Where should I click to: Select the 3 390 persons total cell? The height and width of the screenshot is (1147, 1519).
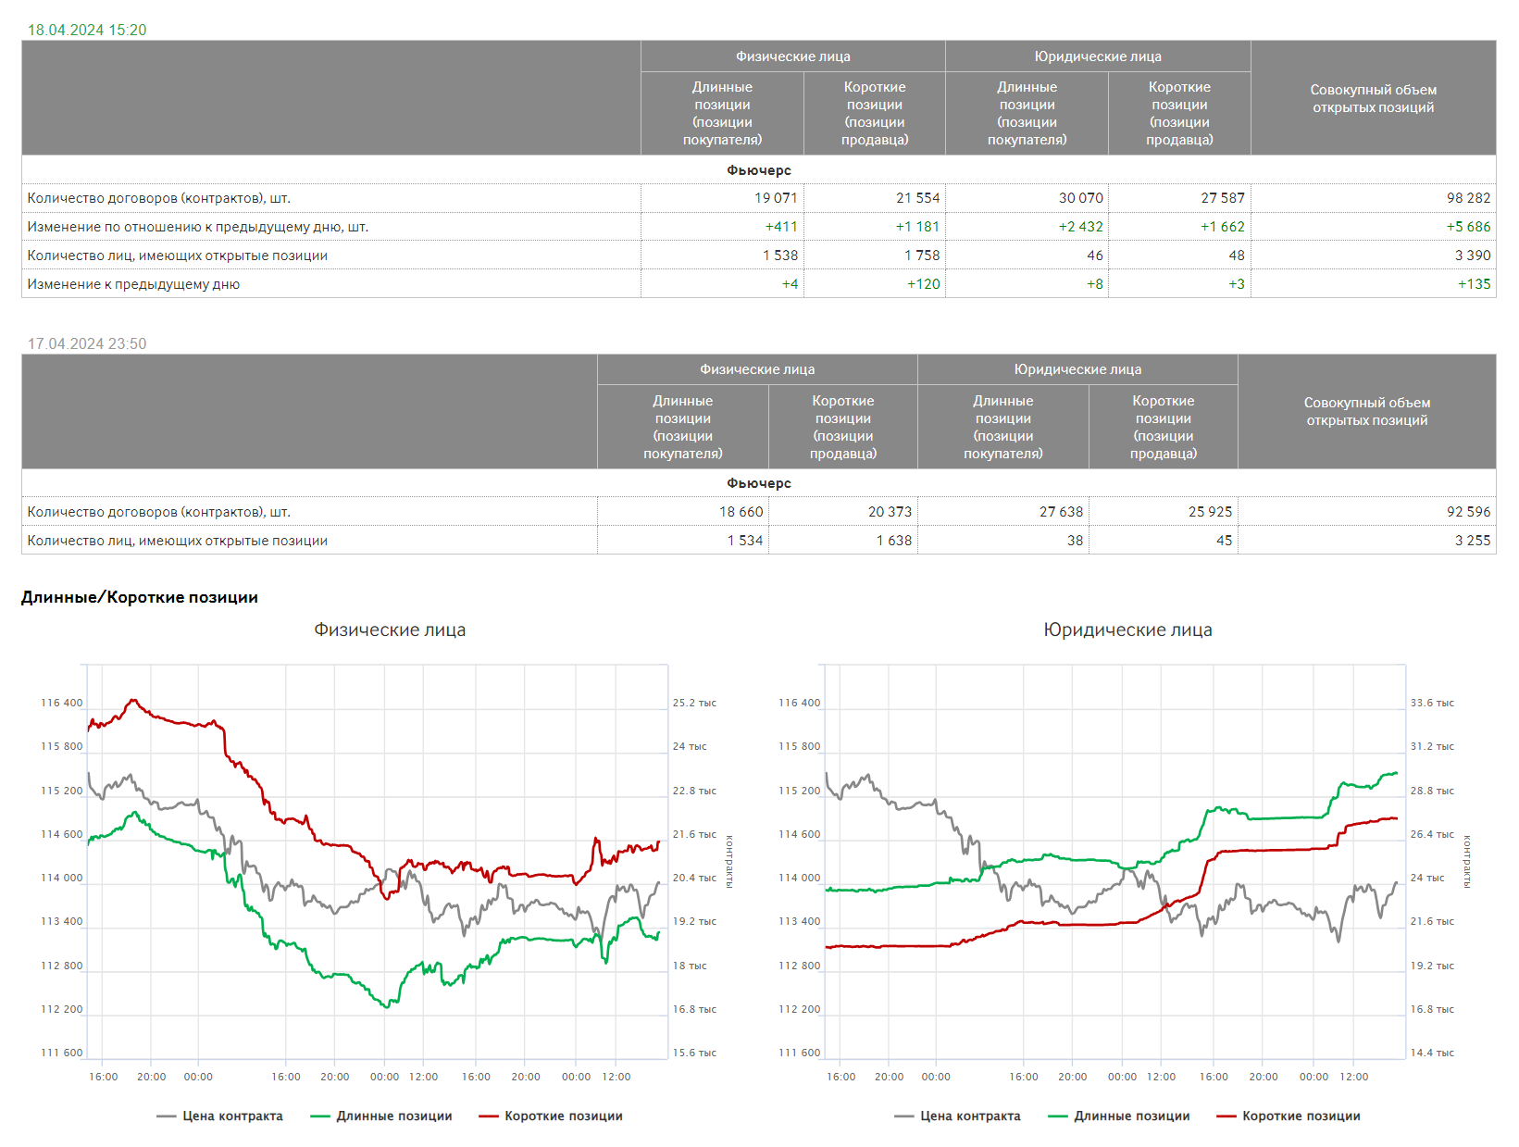(x=1472, y=256)
